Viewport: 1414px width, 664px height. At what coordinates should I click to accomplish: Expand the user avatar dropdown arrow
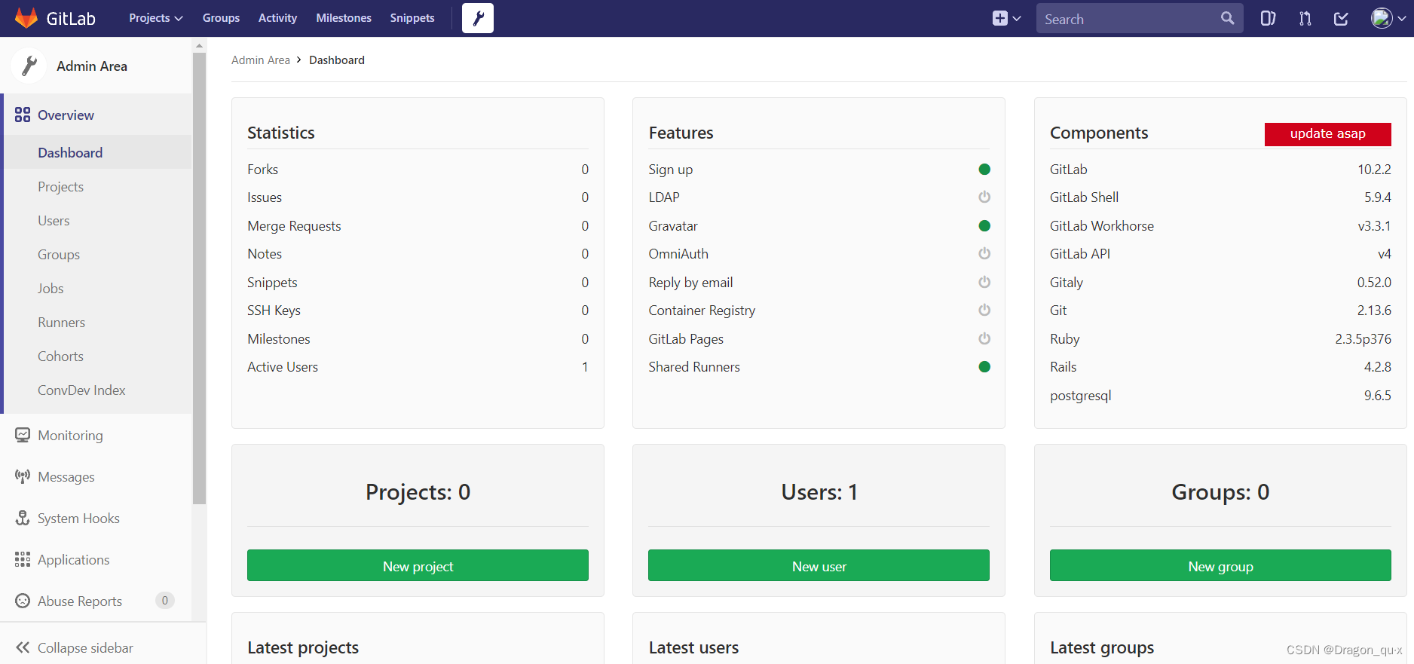point(1401,19)
